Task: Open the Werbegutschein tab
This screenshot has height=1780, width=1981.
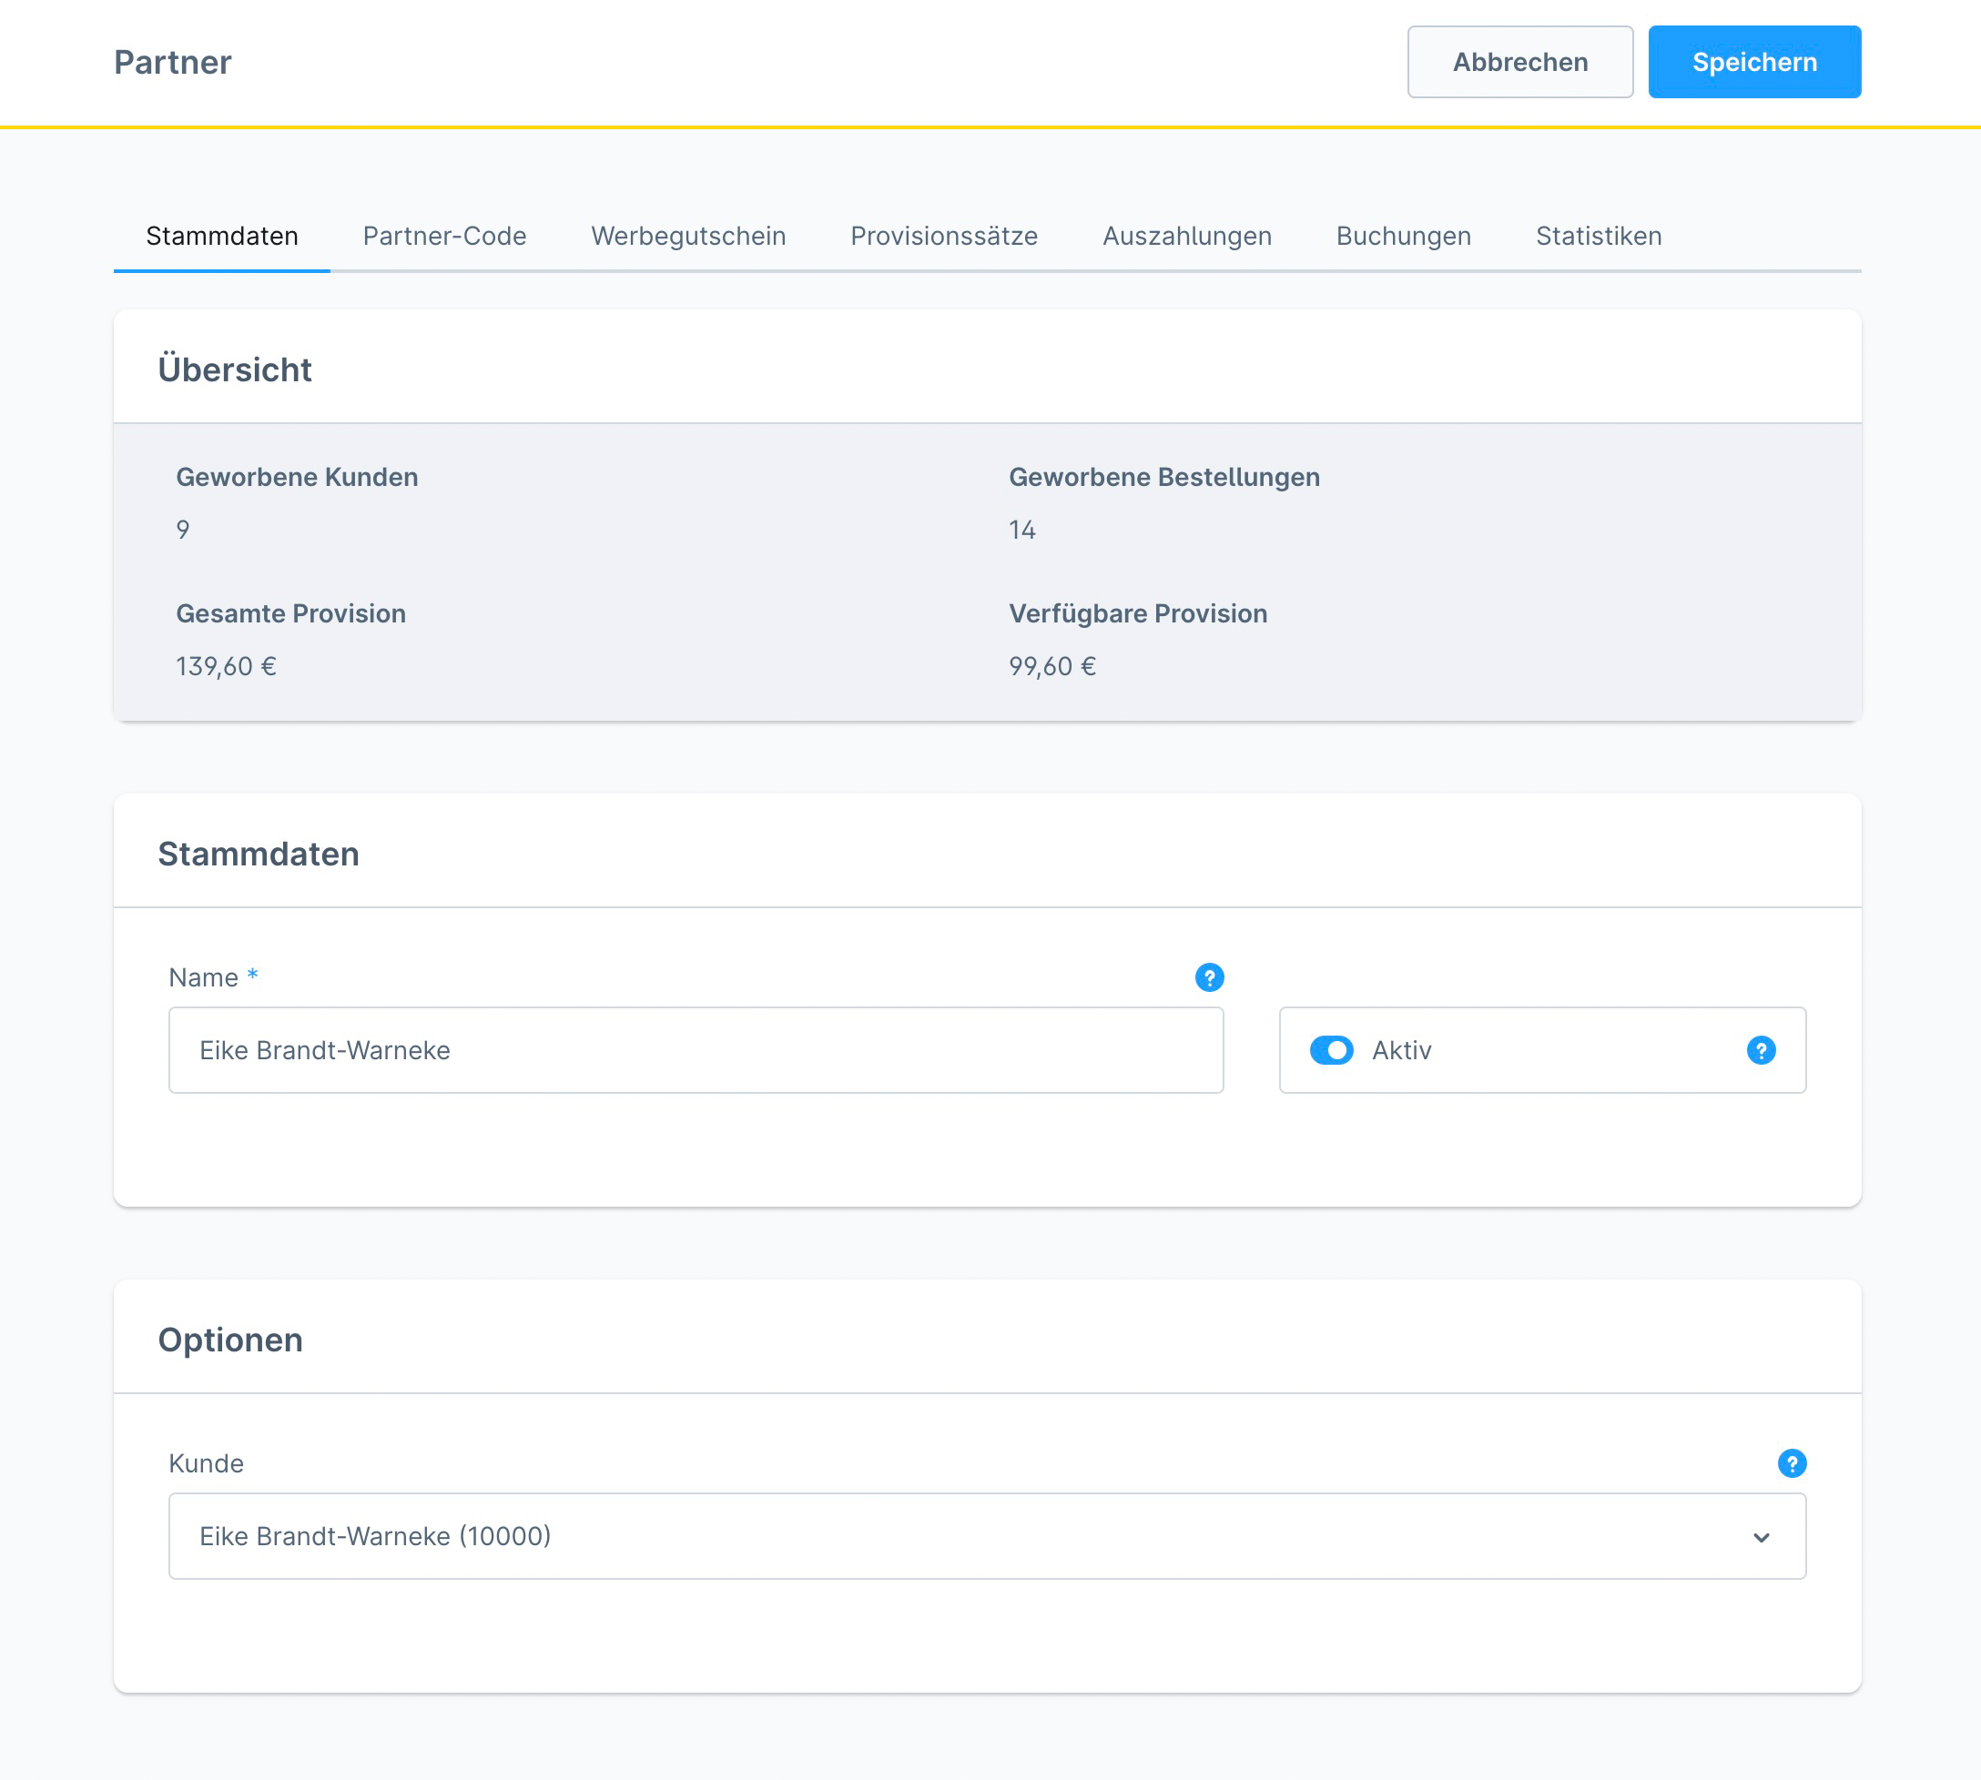Action: 687,236
